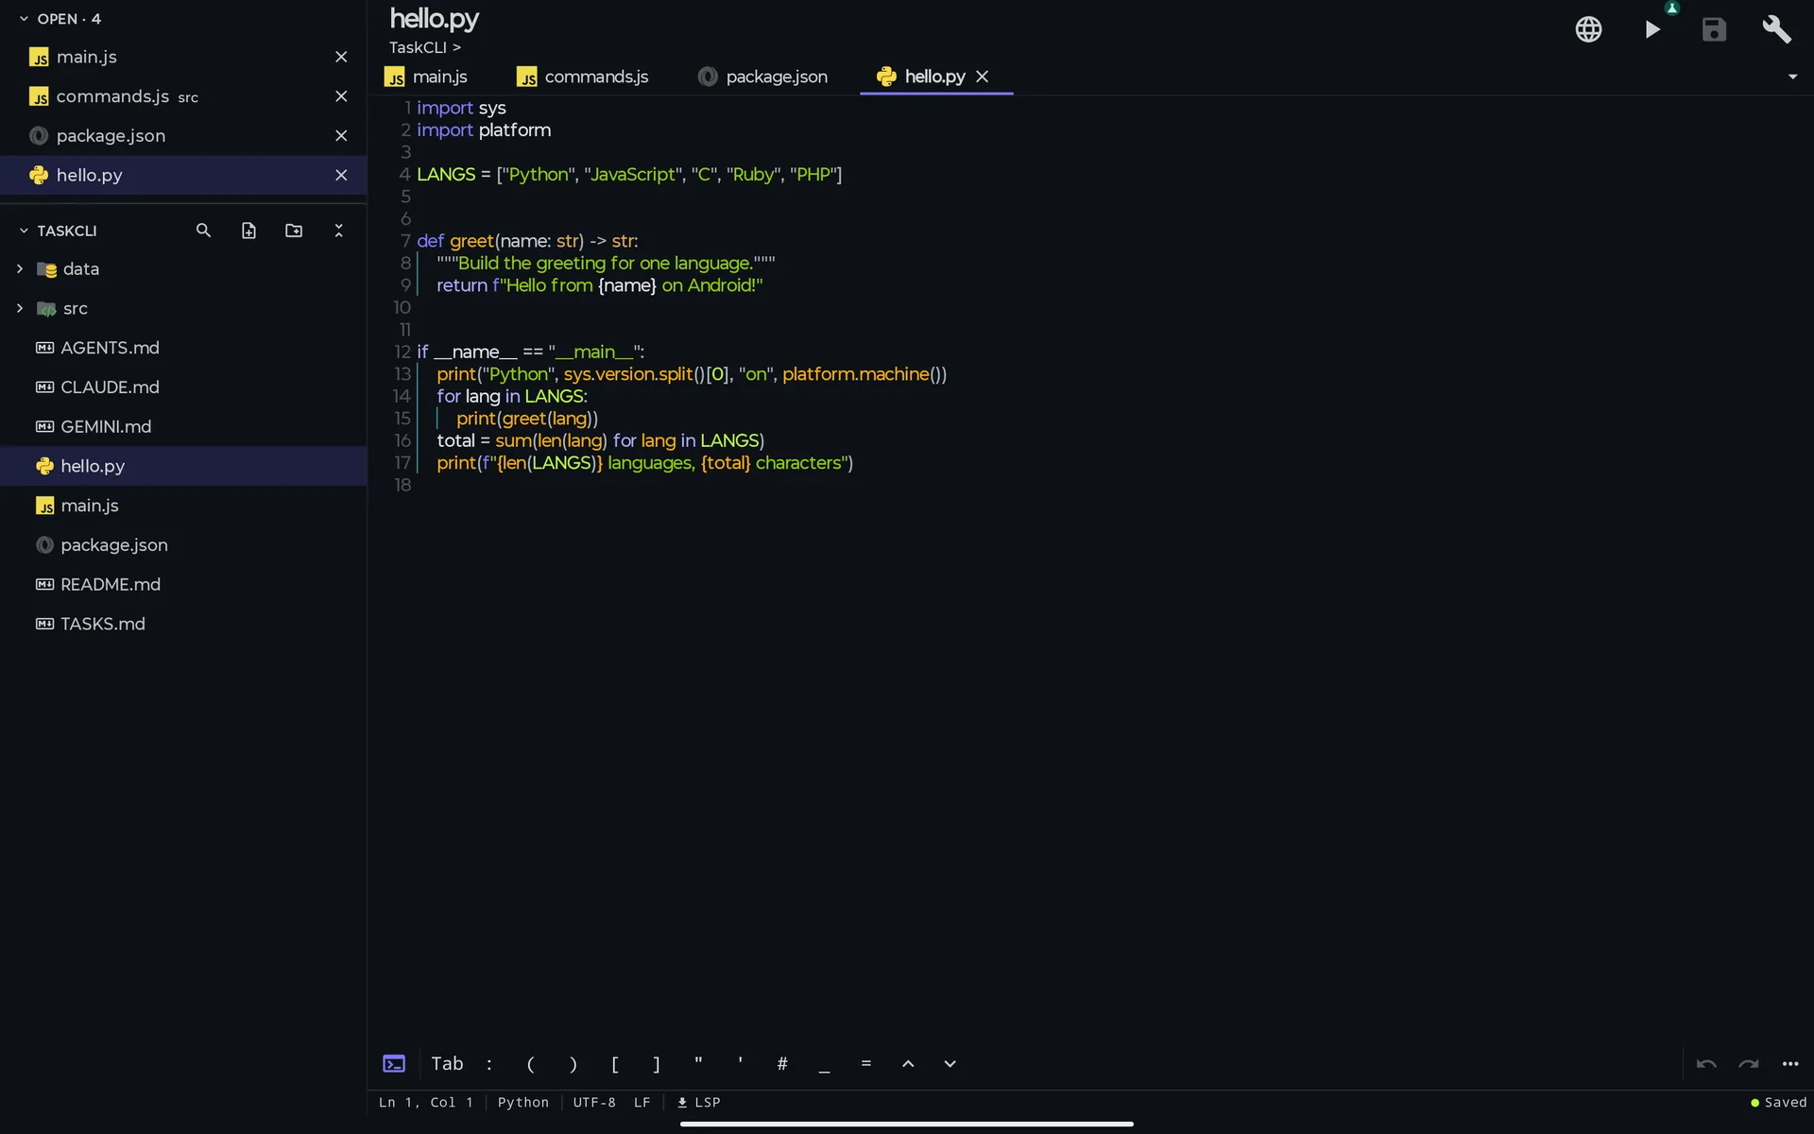This screenshot has height=1134, width=1814.
Task: Run the current file with play button
Action: [x=1652, y=29]
